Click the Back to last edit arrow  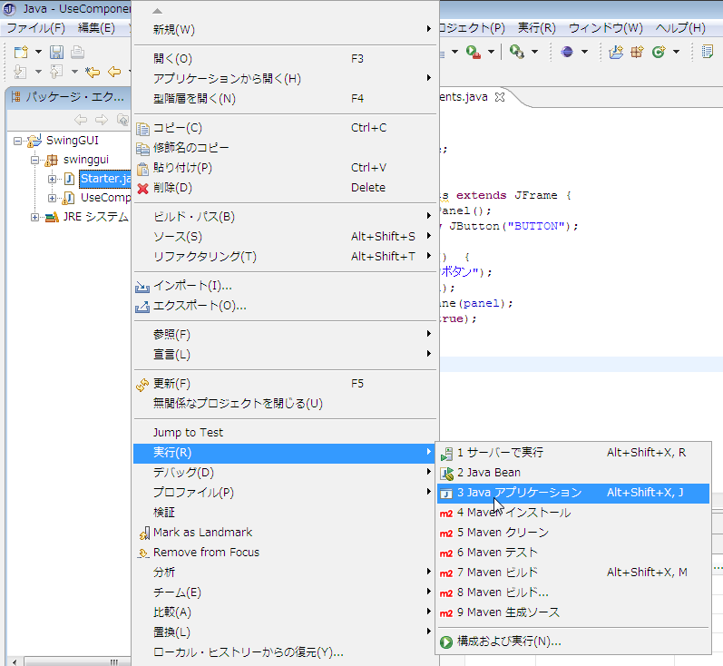93,72
